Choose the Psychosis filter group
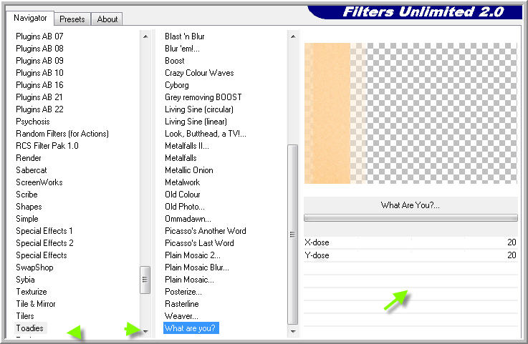 coord(33,122)
